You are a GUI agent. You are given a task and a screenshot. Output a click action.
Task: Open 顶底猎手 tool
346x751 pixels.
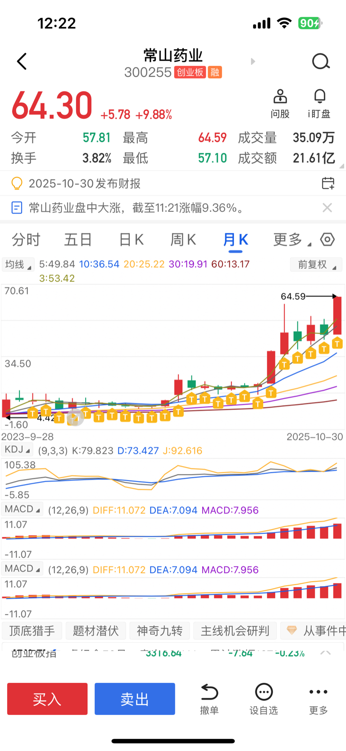(x=32, y=630)
